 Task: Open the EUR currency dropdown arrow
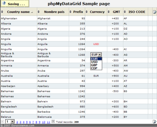coord(100,55)
